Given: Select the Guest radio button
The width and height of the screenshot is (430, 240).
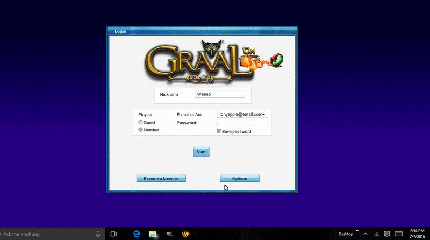Looking at the screenshot, I should point(140,122).
